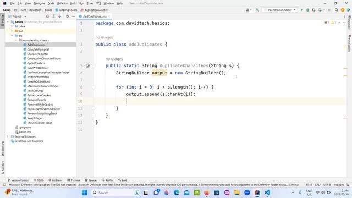Open the bottom Build tool window
Screen dimensions: 352x198
pos(123,180)
